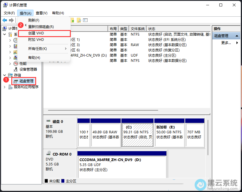Click the forward arrow toolbar icon
This screenshot has height=192, width=242.
[11, 20]
